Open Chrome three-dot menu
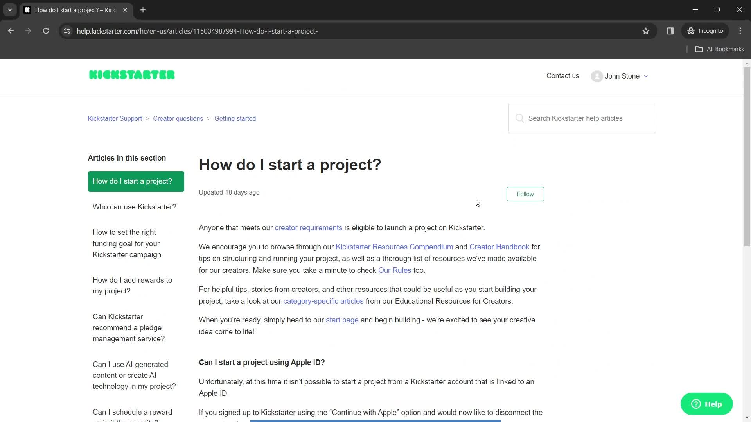 [740, 31]
